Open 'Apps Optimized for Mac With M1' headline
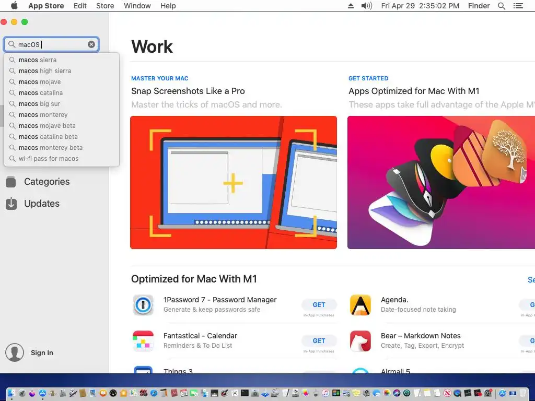Viewport: 535px width, 401px height. [414, 91]
